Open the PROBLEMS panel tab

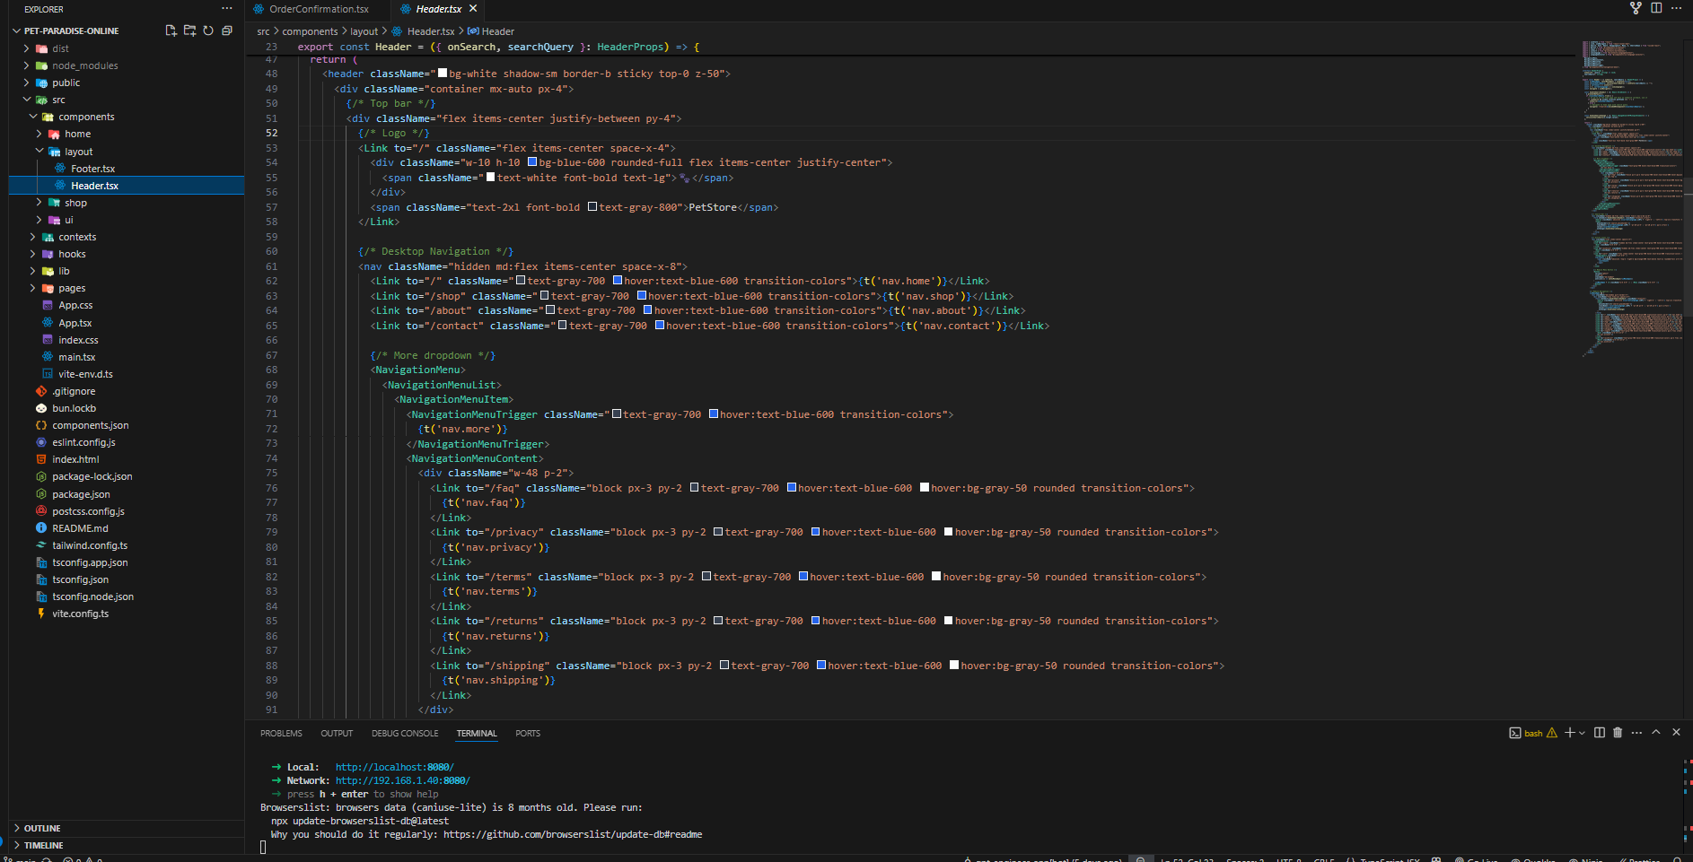click(x=281, y=734)
